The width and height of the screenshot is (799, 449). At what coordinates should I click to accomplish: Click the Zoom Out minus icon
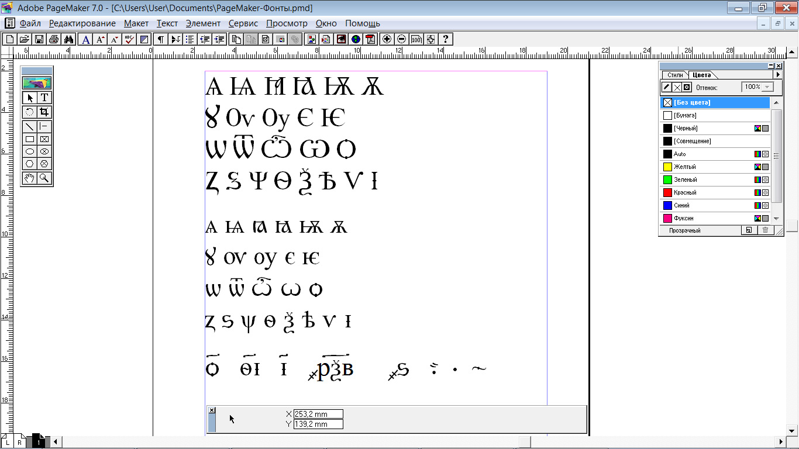coord(401,39)
